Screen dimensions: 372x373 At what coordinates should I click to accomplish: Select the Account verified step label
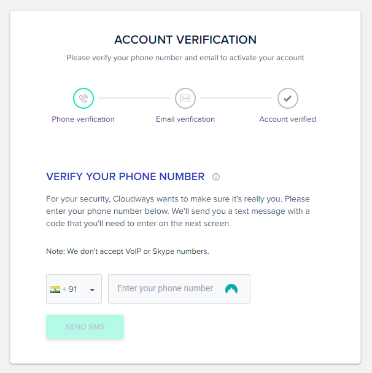pos(288,119)
